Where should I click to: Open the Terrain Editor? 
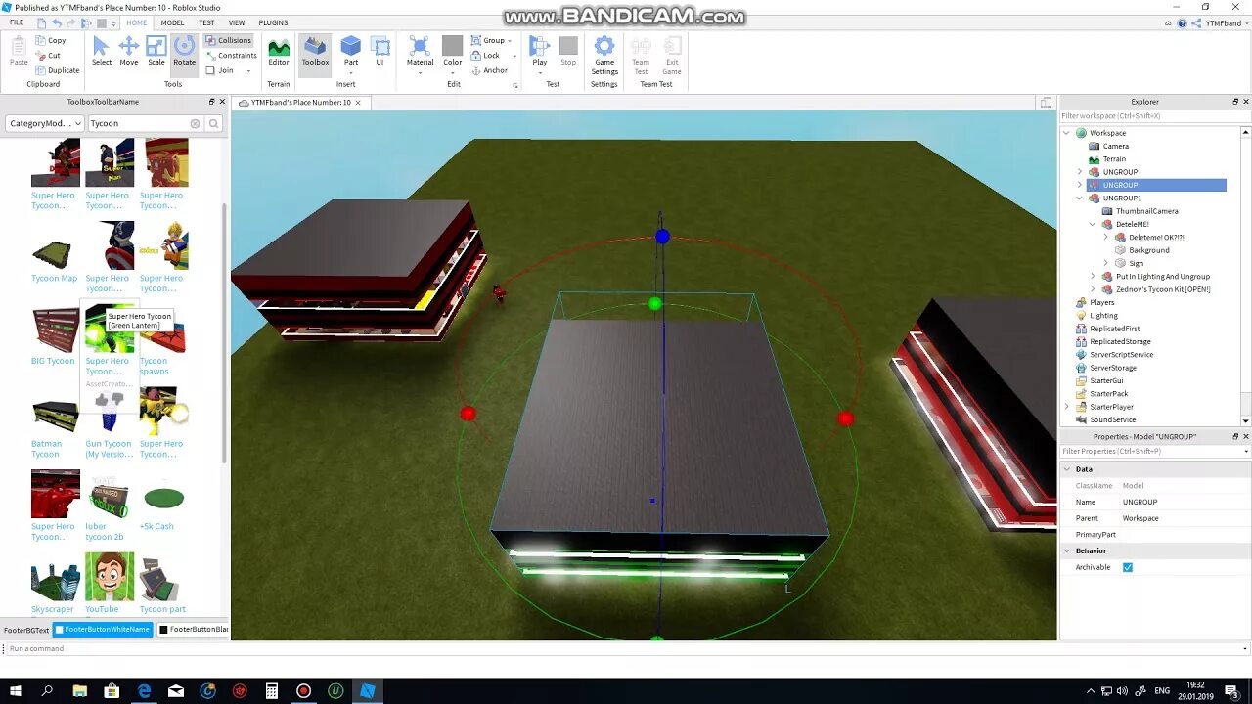tap(279, 51)
